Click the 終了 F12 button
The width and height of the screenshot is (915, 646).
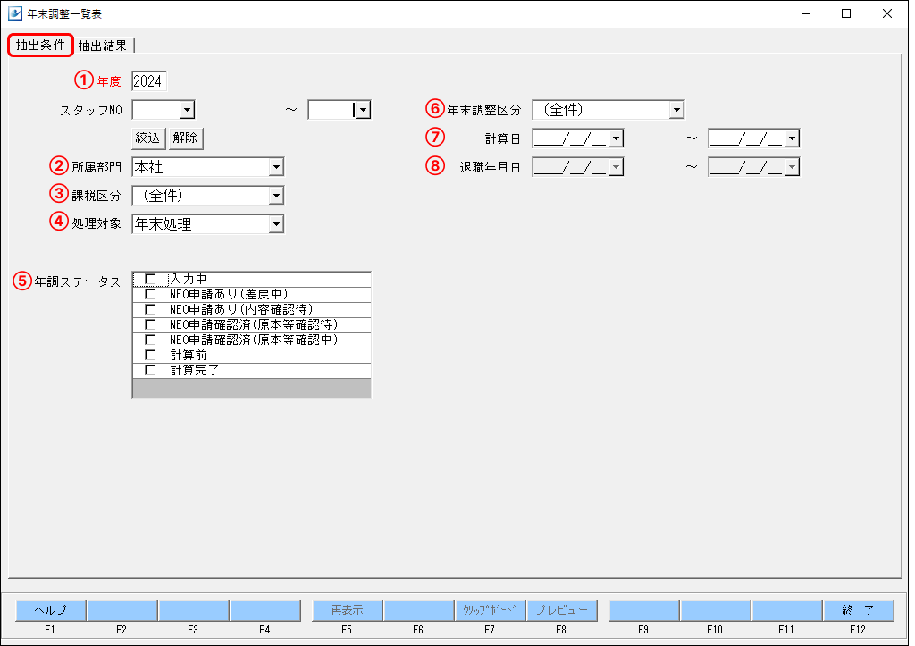tap(859, 610)
